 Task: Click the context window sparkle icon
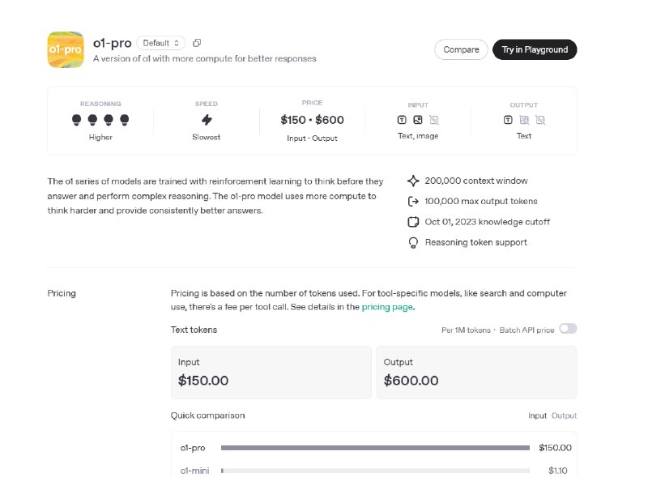coord(413,181)
